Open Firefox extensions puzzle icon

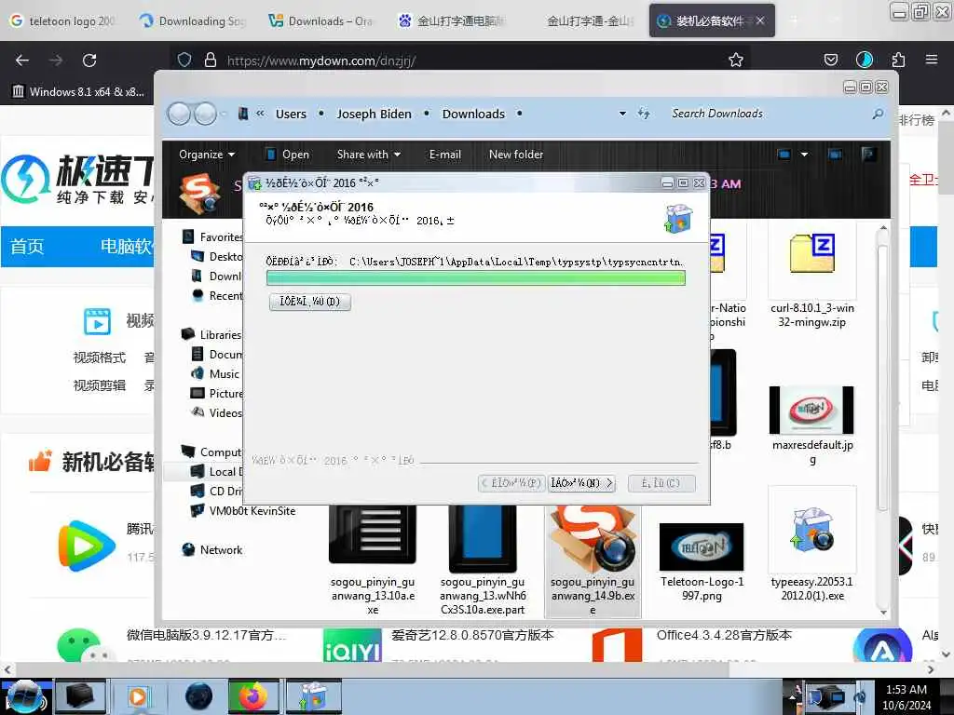click(x=898, y=60)
